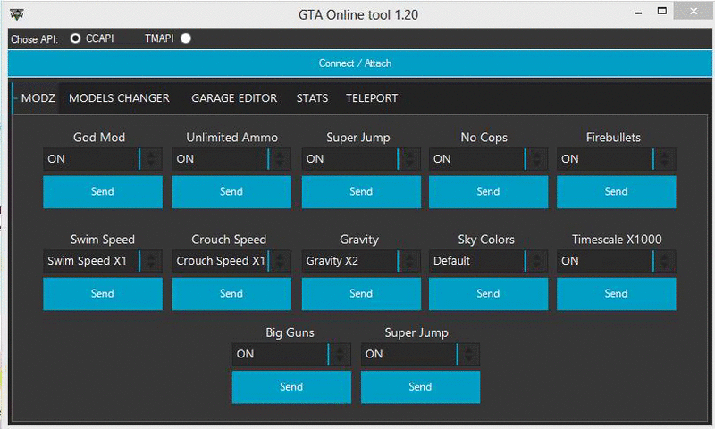This screenshot has width=715, height=429.
Task: Send the Gravity setting
Action: click(x=361, y=294)
